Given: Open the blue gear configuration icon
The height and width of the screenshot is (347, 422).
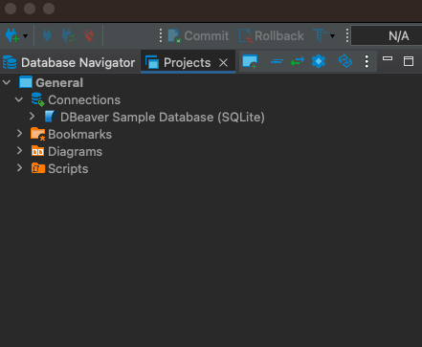Looking at the screenshot, I should point(319,61).
